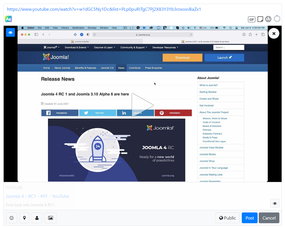The height and width of the screenshot is (228, 285).
Task: Open the Bookmarks menu in the Safari menu bar
Action: pos(78,28)
